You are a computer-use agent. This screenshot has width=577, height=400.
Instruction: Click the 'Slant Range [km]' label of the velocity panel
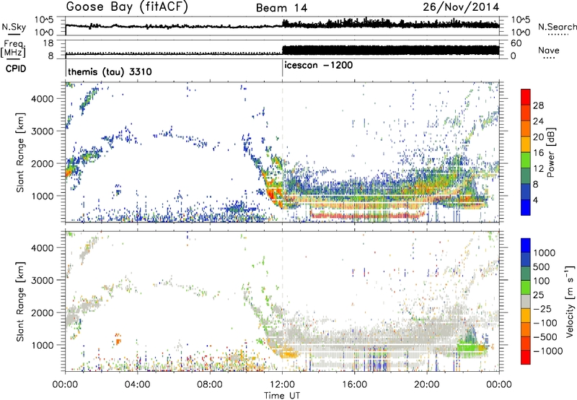pos(20,301)
